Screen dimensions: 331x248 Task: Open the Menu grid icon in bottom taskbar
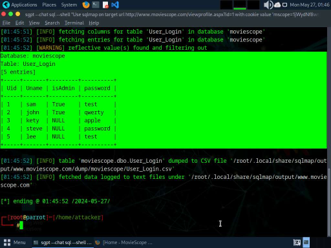pyautogui.click(x=7, y=242)
